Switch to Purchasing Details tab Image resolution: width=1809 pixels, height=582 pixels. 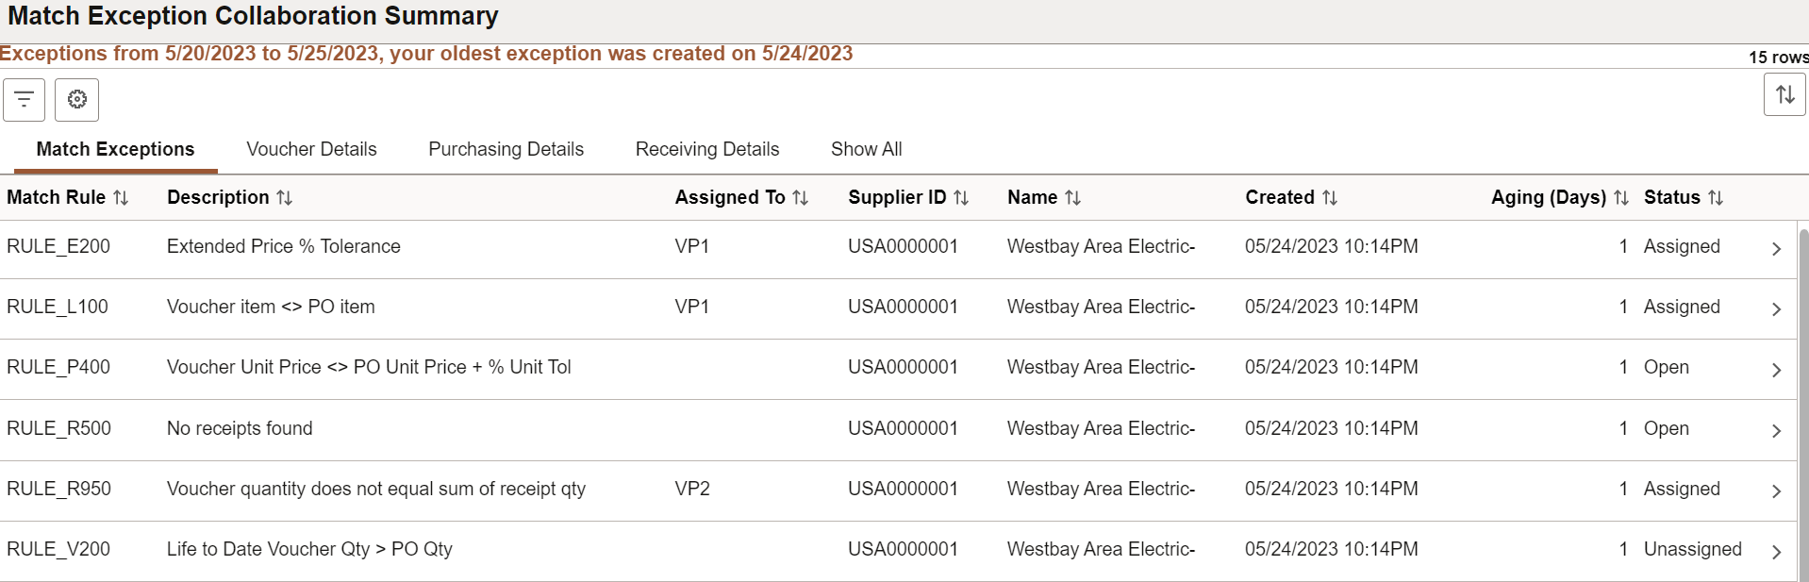click(x=506, y=149)
